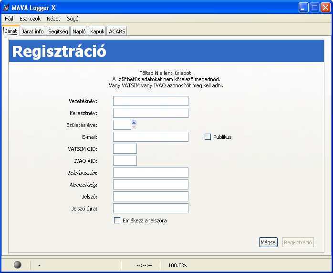Focus the Telefonszám input field
The height and width of the screenshot is (273, 333).
click(x=151, y=172)
